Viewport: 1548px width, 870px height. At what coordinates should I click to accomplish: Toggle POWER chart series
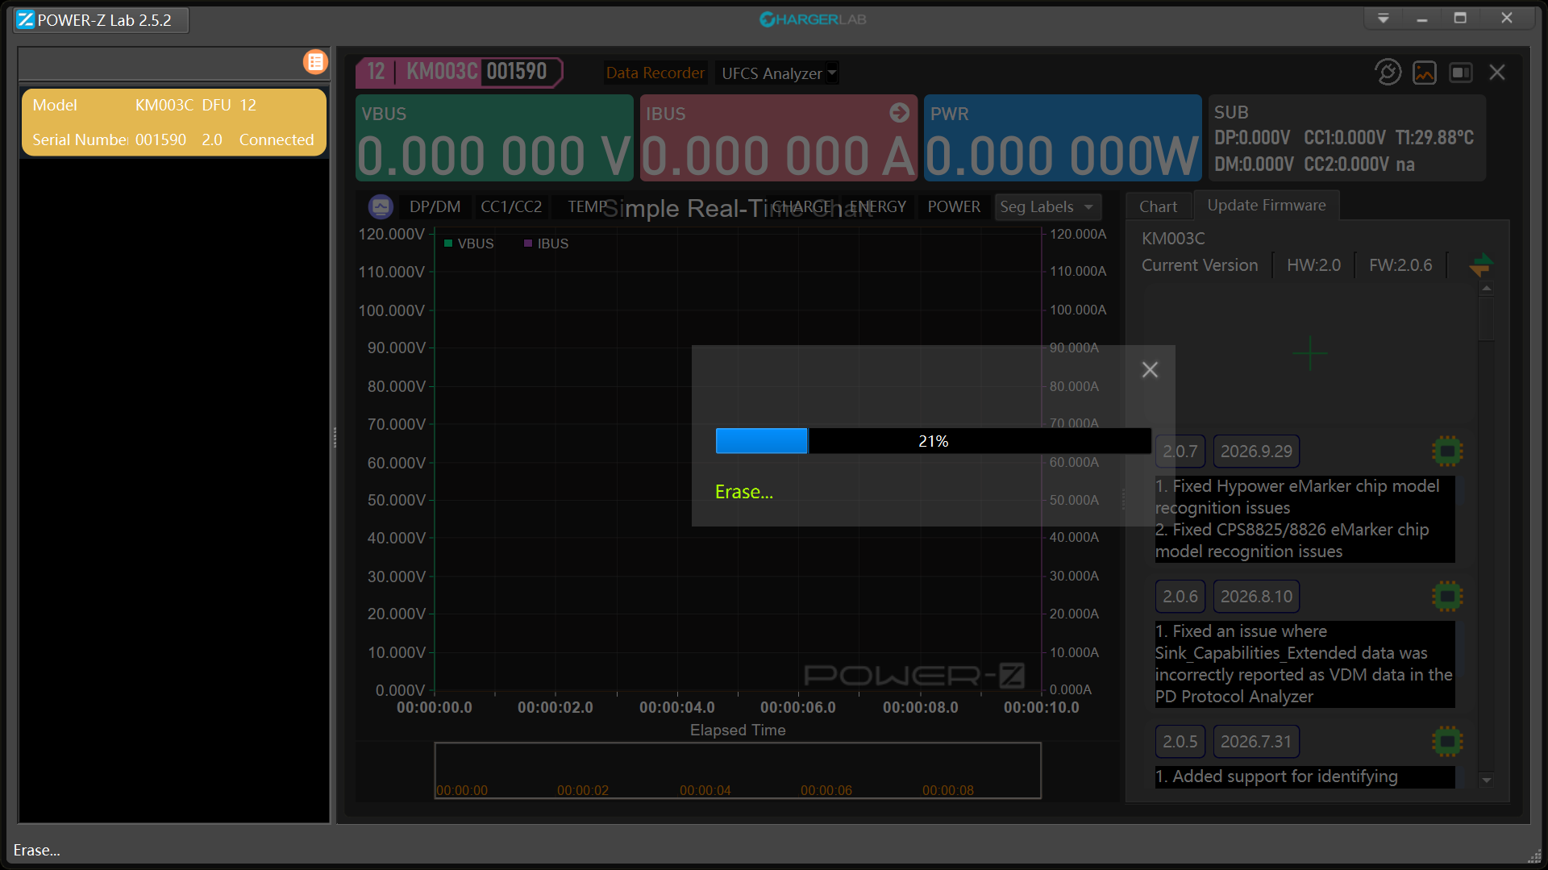point(954,207)
